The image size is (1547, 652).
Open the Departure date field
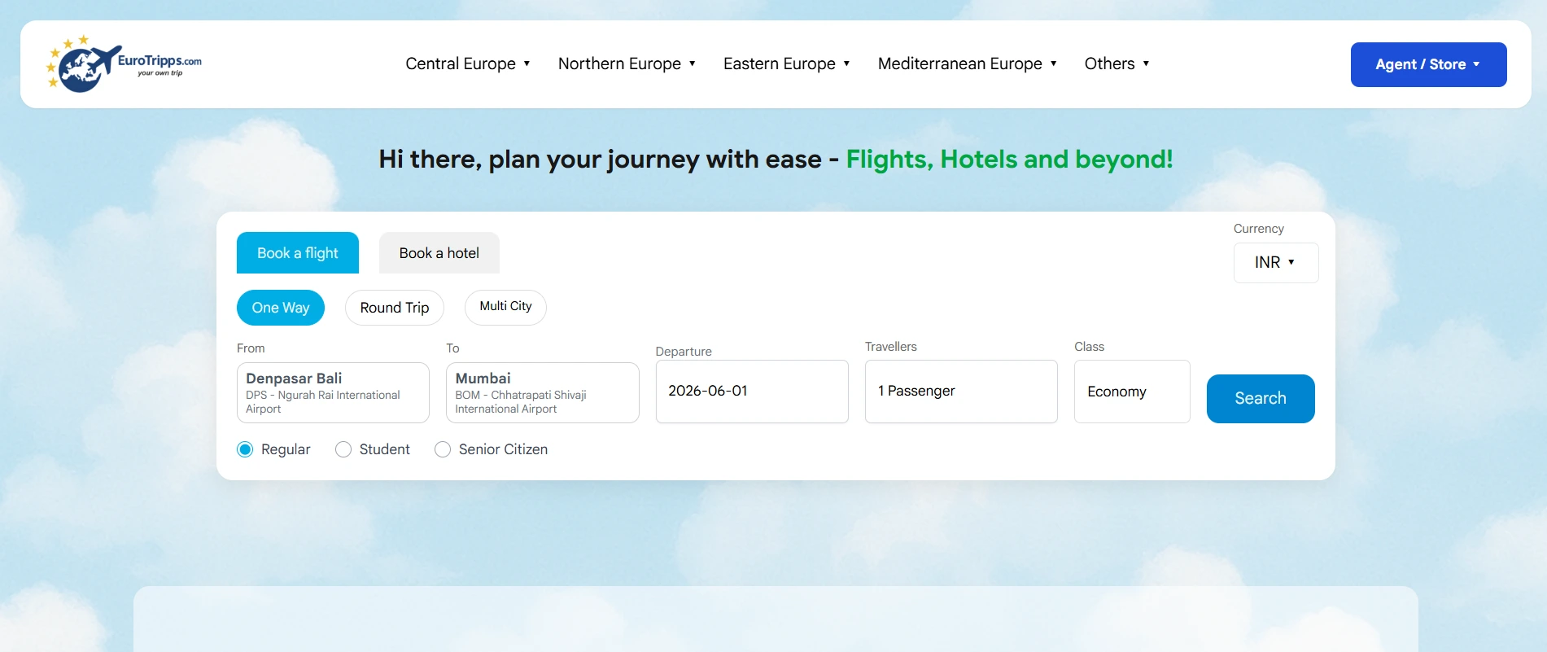click(x=752, y=392)
